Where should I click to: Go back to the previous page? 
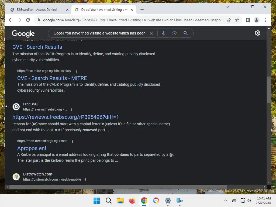click(x=11, y=20)
